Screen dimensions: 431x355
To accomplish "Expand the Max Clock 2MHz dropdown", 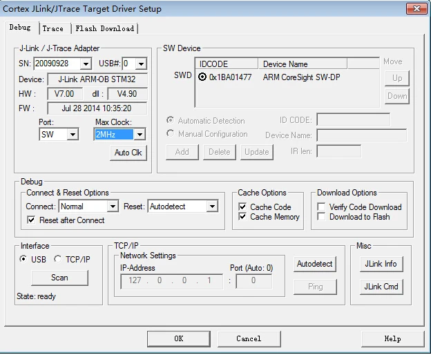I will pyautogui.click(x=140, y=135).
